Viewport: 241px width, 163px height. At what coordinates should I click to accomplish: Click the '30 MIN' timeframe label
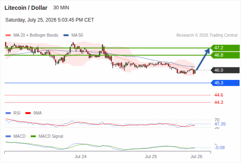pyautogui.click(x=61, y=8)
